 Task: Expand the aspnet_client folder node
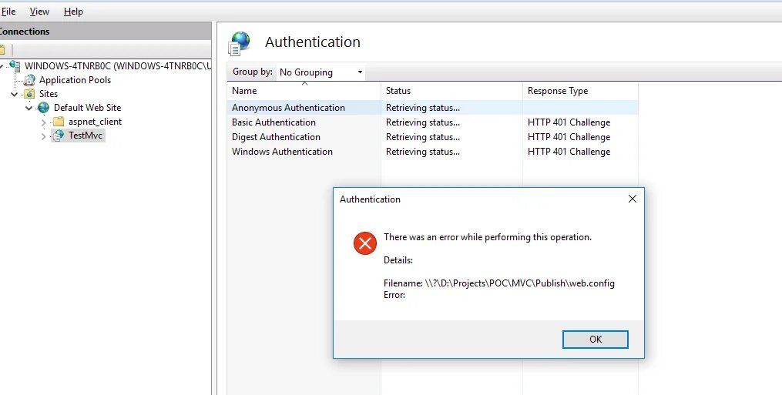point(44,122)
